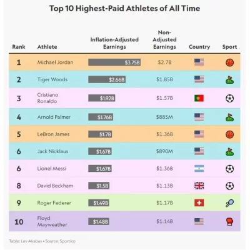The width and height of the screenshot is (250, 250).
Task: Click the golf icon in Jack Nicklaus' row
Action: tap(229, 152)
